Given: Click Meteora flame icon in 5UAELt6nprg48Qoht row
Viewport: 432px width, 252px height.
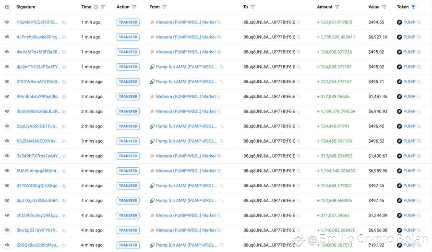Looking at the screenshot, I should [x=152, y=171].
